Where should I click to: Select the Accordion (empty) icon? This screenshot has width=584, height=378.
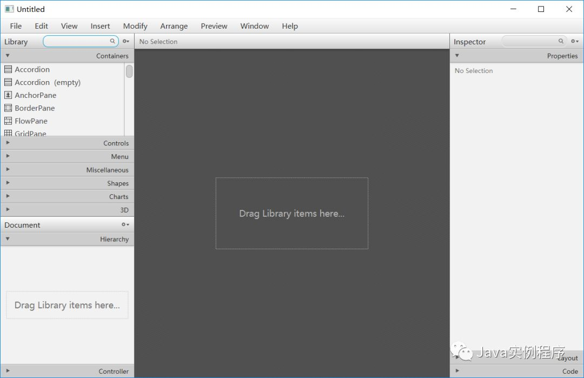pos(8,82)
